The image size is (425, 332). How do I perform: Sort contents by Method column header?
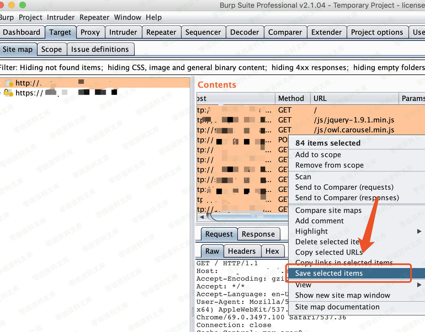(291, 98)
